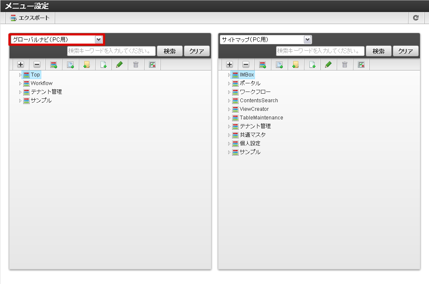Expand the ViewCreator tree node
Image resolution: width=429 pixels, height=284 pixels.
click(229, 109)
